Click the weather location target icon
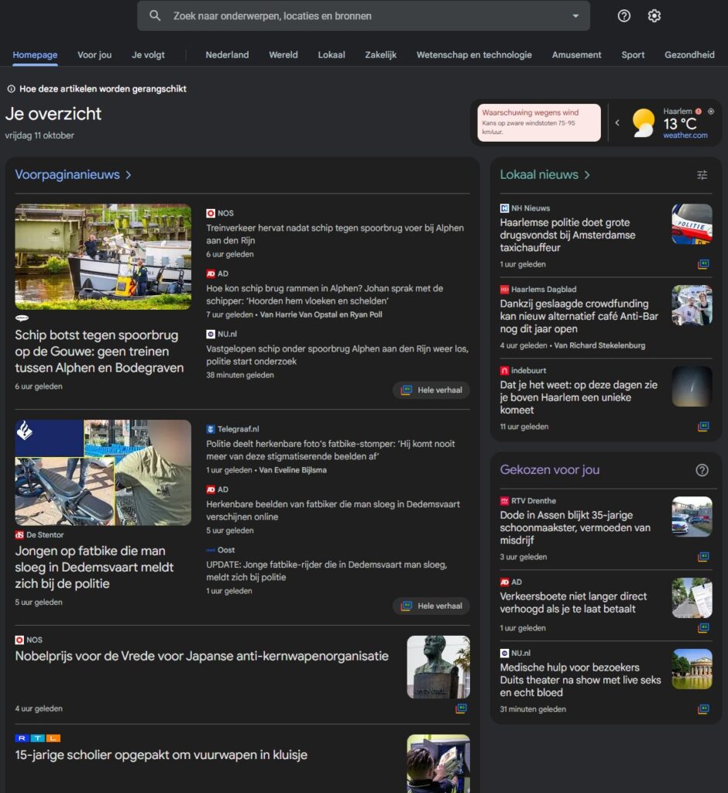 click(711, 112)
